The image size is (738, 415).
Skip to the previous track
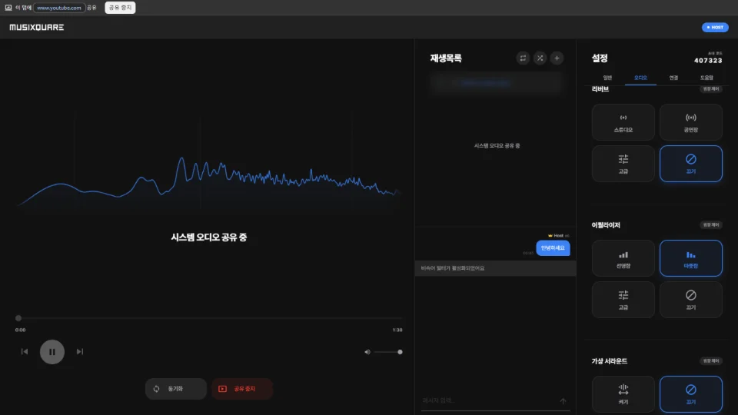25,352
